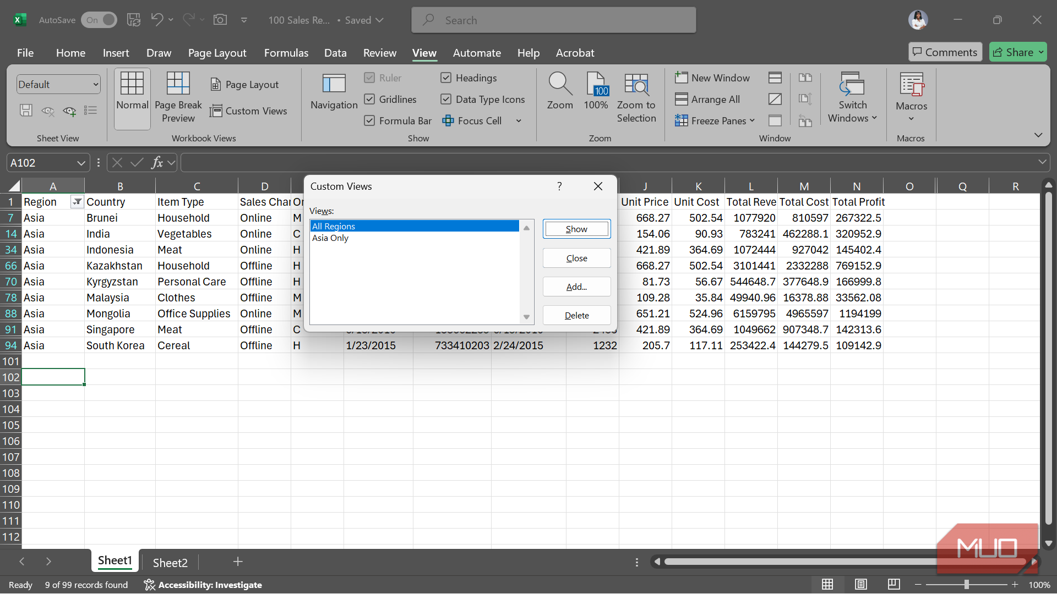1057x594 pixels.
Task: Open Share button dropdown
Action: click(1041, 52)
